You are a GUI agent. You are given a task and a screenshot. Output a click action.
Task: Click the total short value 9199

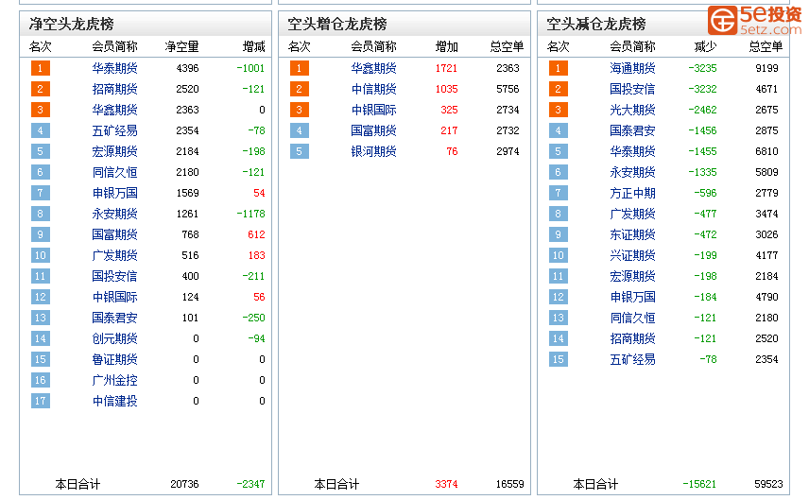click(766, 68)
